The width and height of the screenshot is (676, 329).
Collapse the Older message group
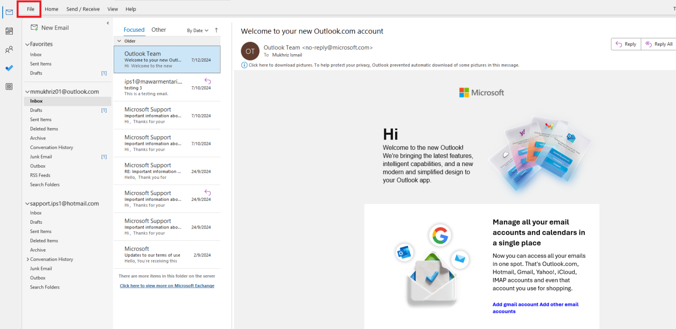point(119,41)
